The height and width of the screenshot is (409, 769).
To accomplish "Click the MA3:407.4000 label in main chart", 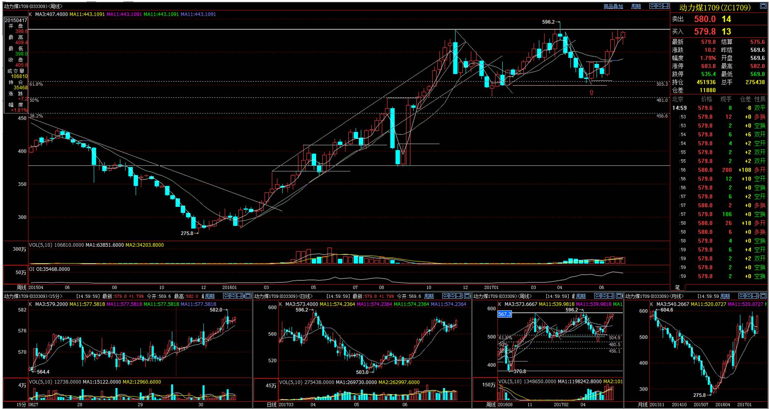I will [51, 14].
